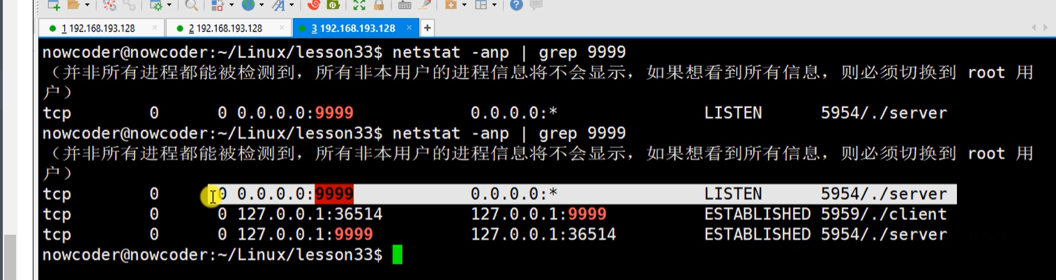1056x280 pixels.
Task: Click the grey chat bubble icon
Action: click(x=536, y=5)
